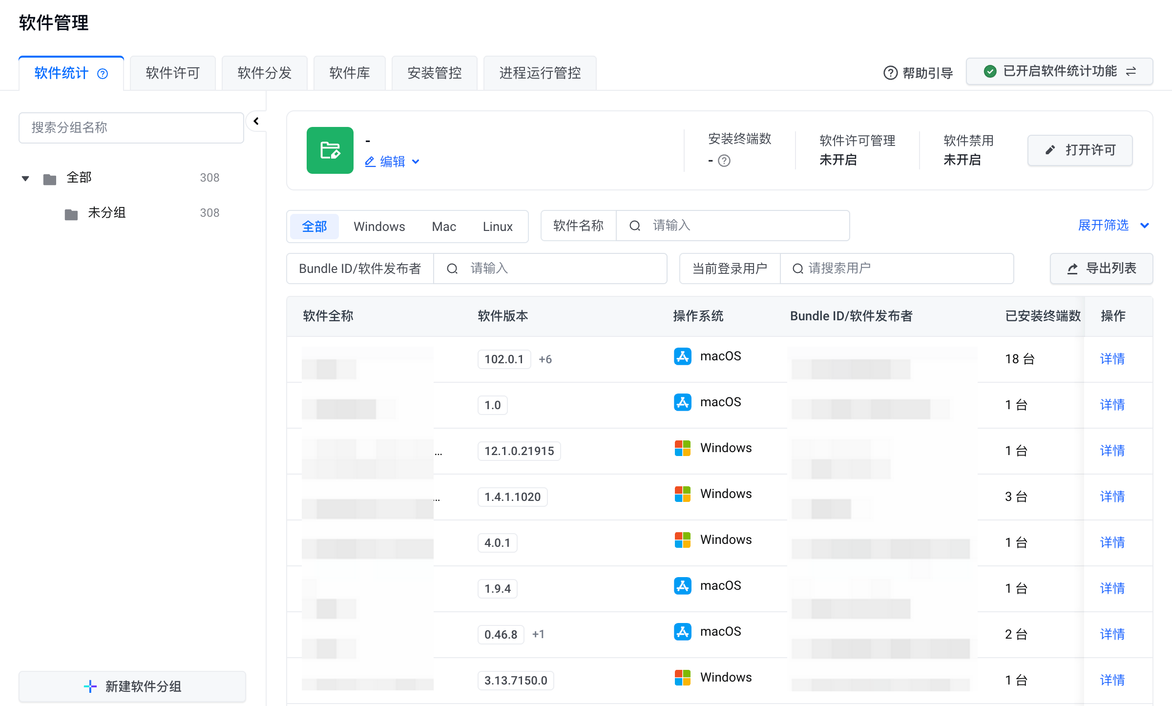The height and width of the screenshot is (706, 1172).
Task: Open the 进程运行管控 tab
Action: click(x=540, y=73)
